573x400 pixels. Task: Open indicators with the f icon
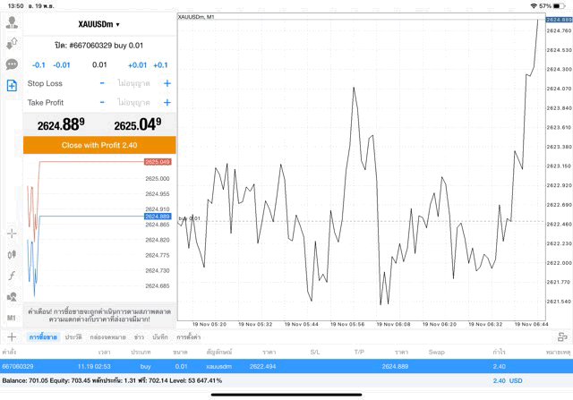12,276
